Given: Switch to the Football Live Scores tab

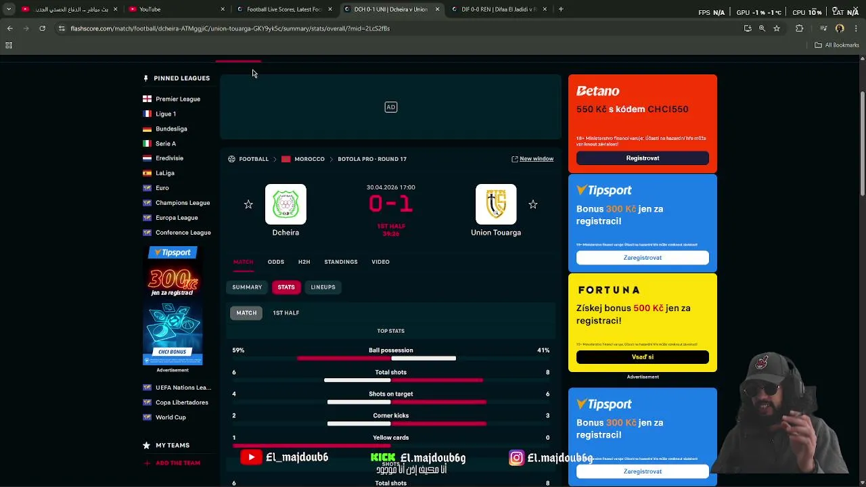Looking at the screenshot, I should [x=284, y=9].
